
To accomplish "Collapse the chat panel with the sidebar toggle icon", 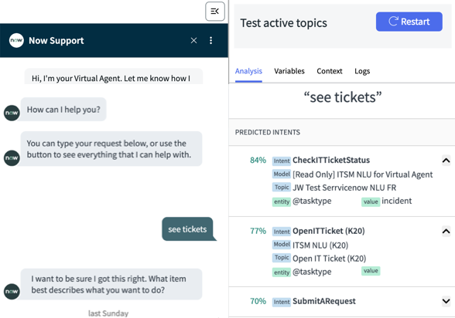I will point(215,12).
